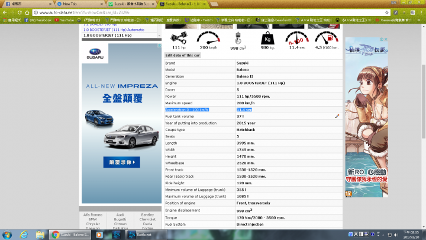Go to the browser home page

[27, 12]
